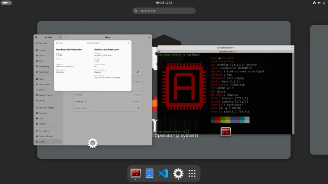The height and width of the screenshot is (184, 328).
Task: Click the Settings window search icon
Action: 36,37
